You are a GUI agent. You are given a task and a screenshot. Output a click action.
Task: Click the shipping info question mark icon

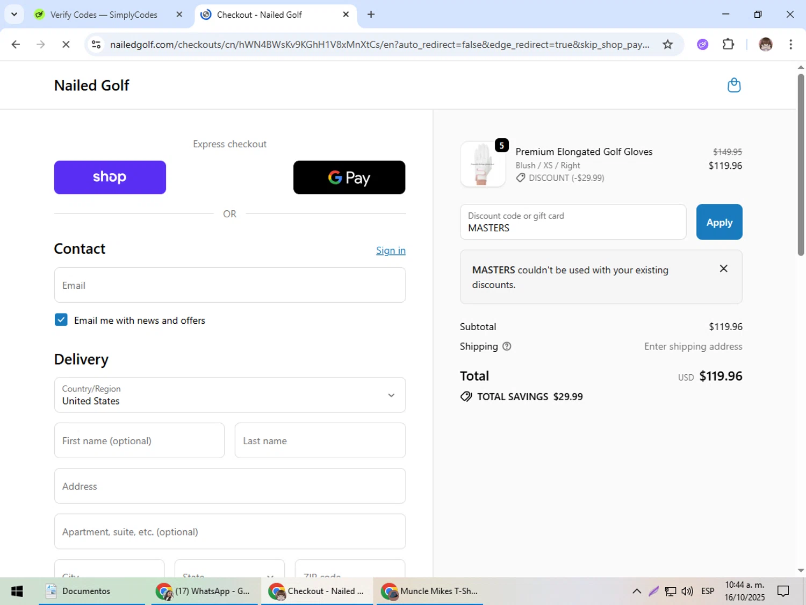click(x=506, y=346)
